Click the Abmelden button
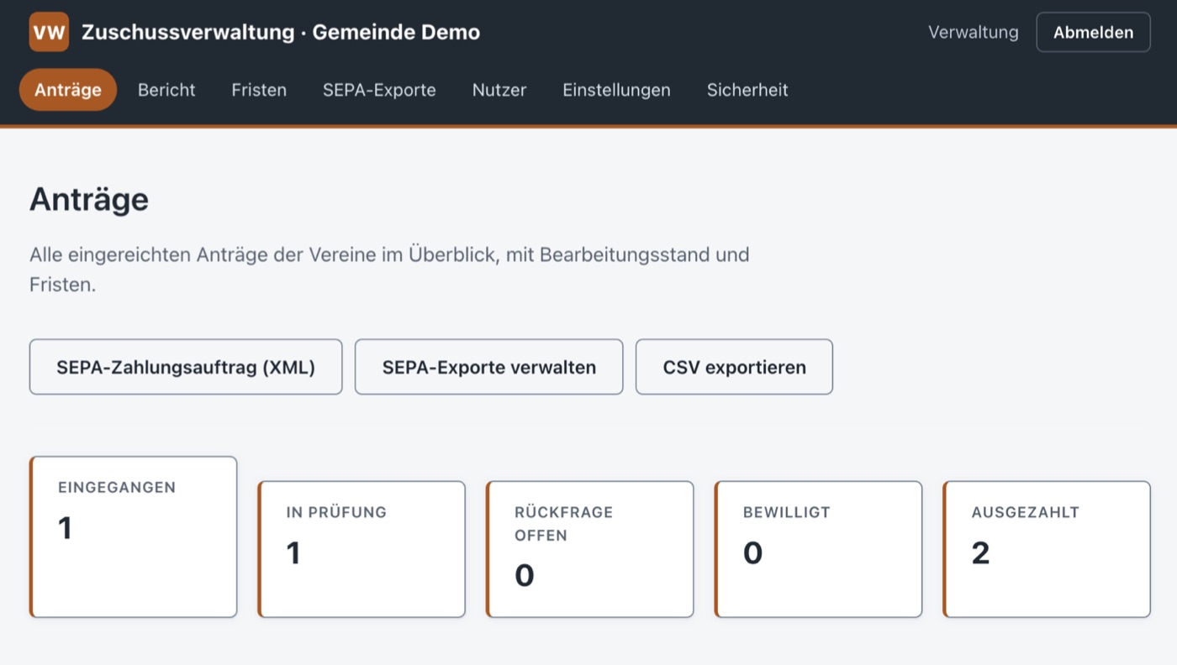The height and width of the screenshot is (665, 1177). click(1093, 33)
